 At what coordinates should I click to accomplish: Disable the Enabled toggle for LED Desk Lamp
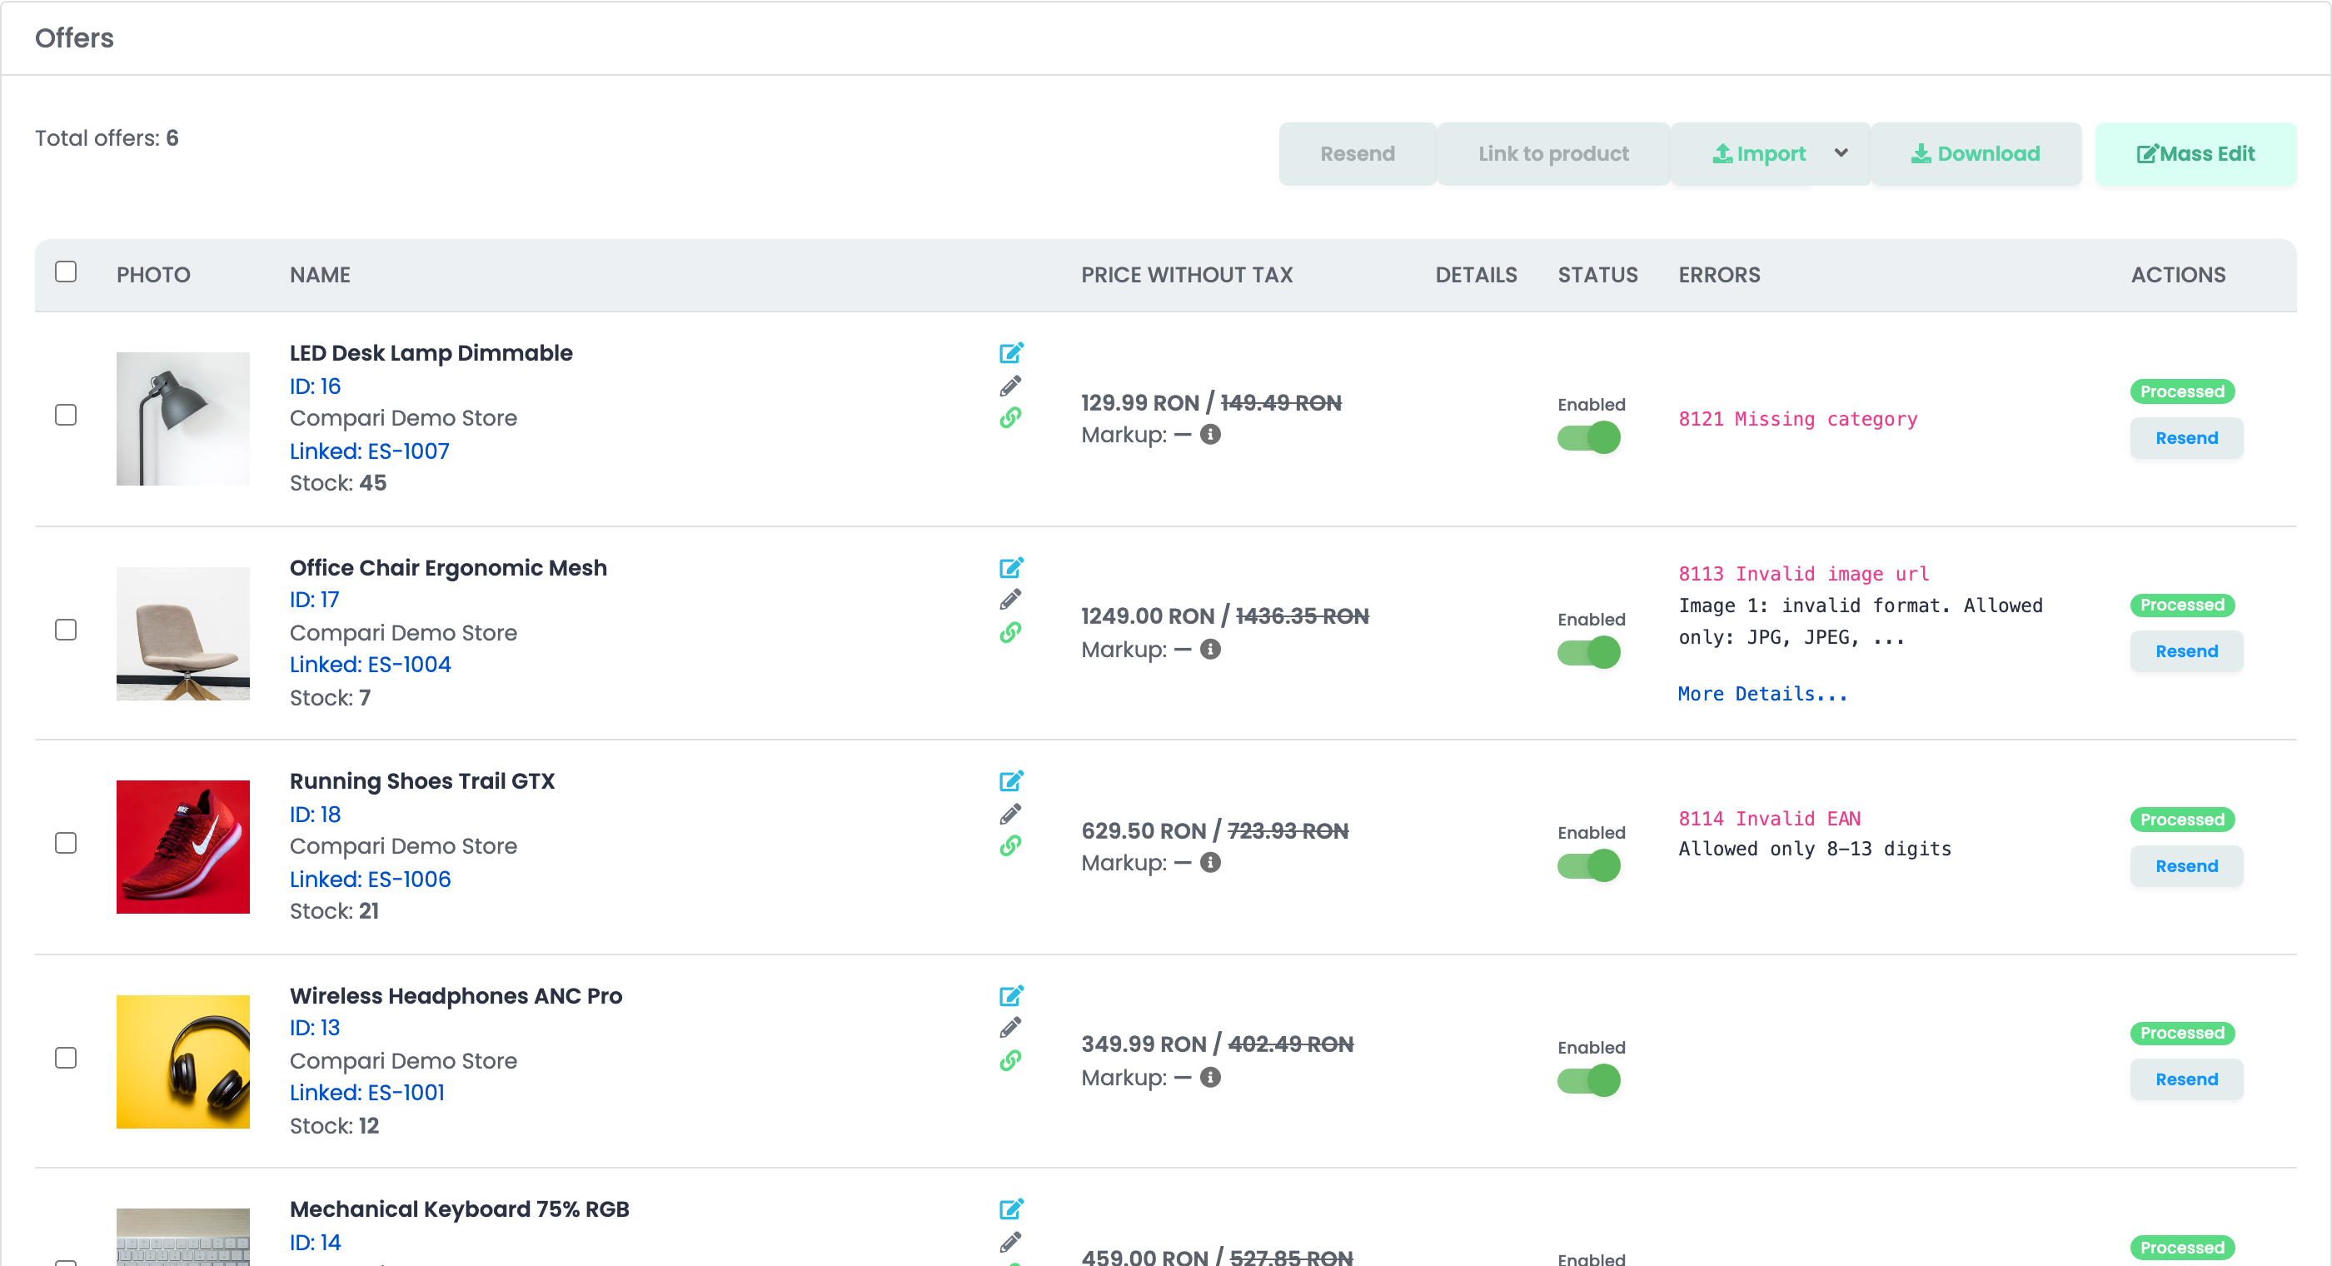pos(1589,438)
